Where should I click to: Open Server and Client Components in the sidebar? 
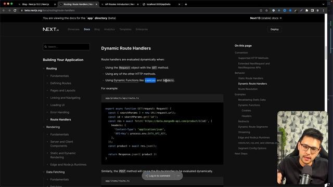[x=61, y=144]
